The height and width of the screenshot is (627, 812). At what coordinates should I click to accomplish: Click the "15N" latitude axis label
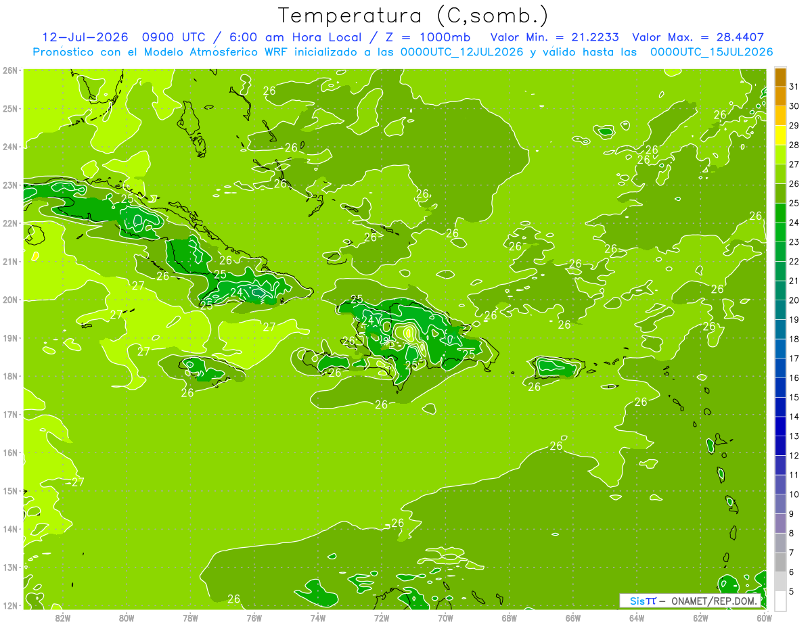(x=10, y=490)
